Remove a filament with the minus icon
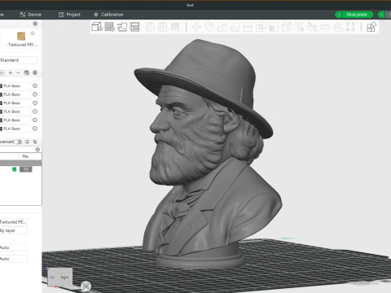Screen dimensions: 391x293 pos(18,72)
